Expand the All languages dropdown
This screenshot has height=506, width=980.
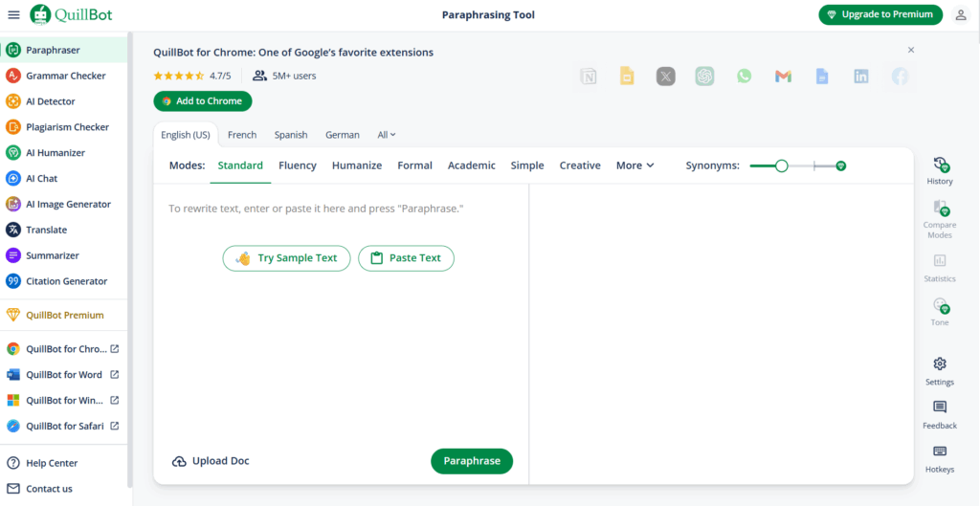point(387,135)
